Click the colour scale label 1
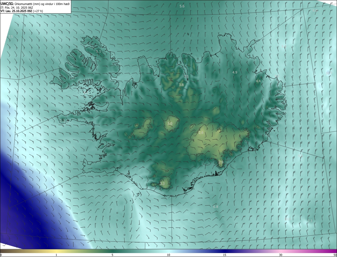Viewport: 337px width, 257px height. point(56,255)
